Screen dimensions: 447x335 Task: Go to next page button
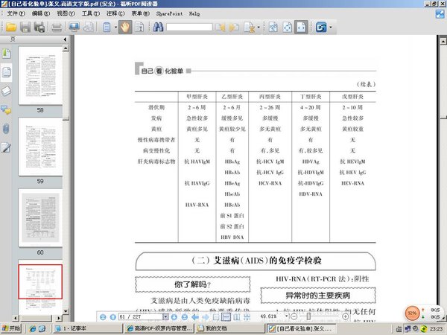[x=174, y=317]
